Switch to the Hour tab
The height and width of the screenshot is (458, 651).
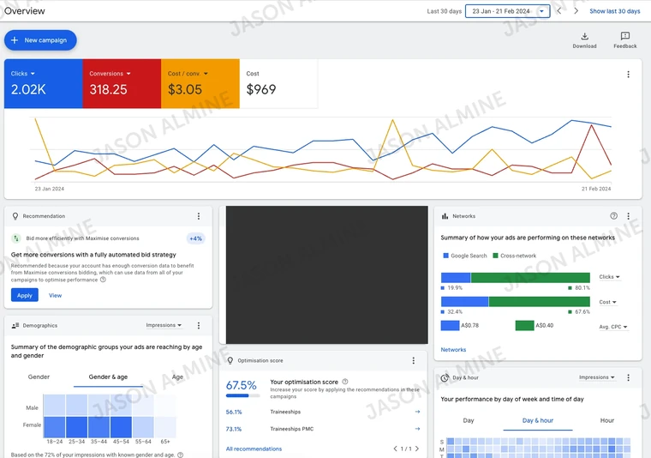pyautogui.click(x=607, y=420)
